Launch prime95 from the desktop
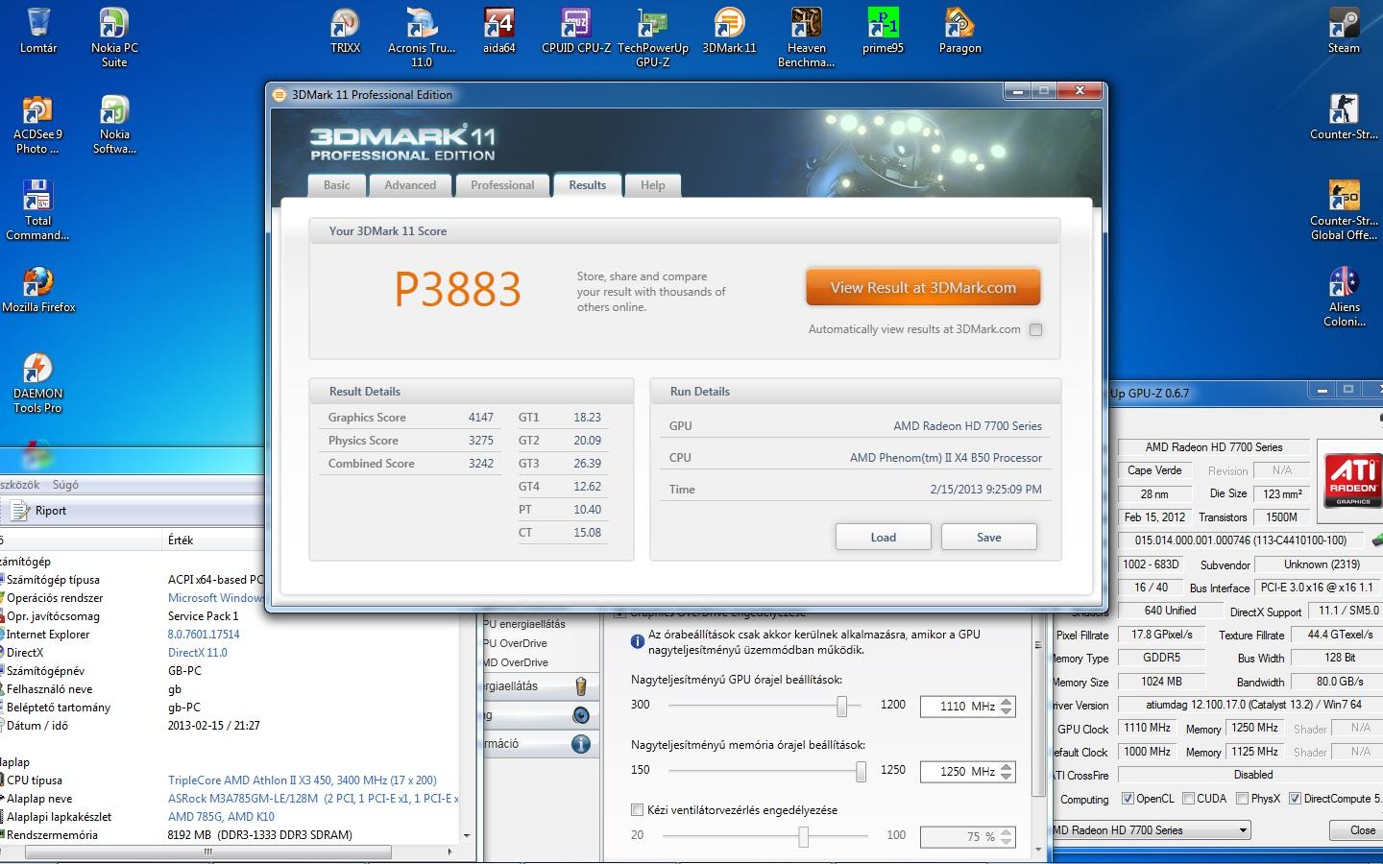Image resolution: width=1383 pixels, height=864 pixels. pos(883,30)
